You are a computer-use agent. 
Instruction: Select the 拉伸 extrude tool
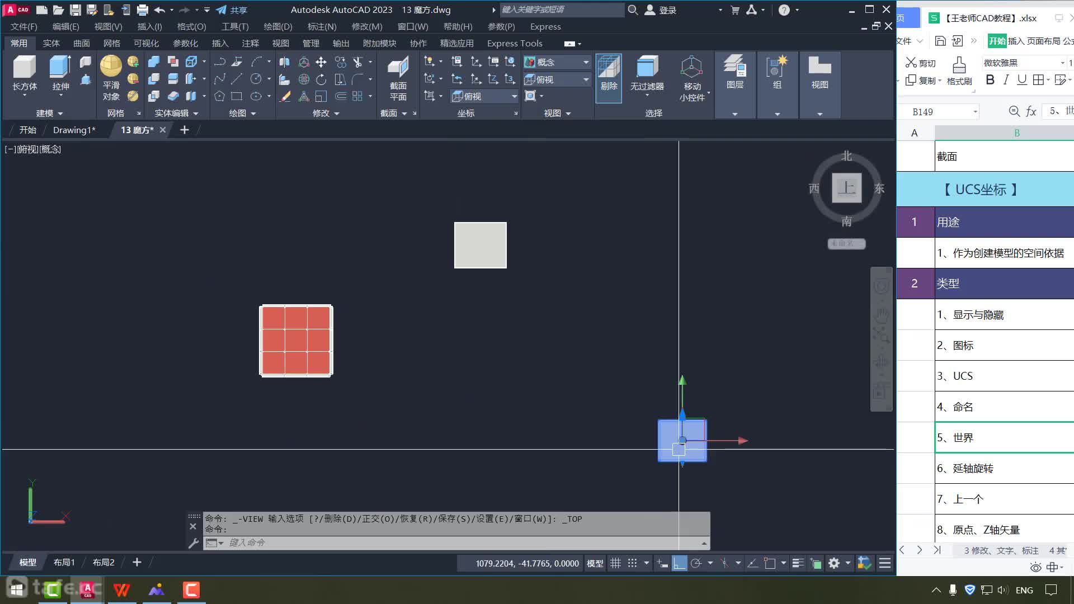point(60,73)
